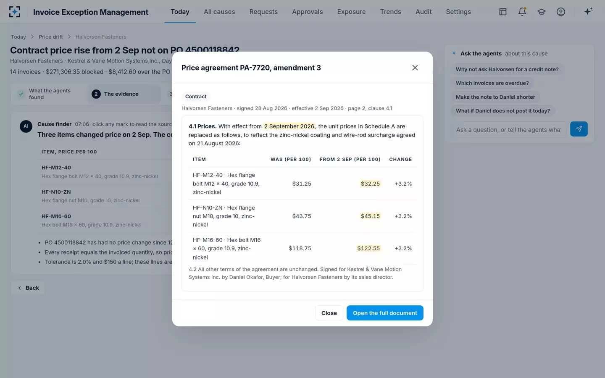
Task: Click the $43.75 previous price cell
Action: click(302, 216)
